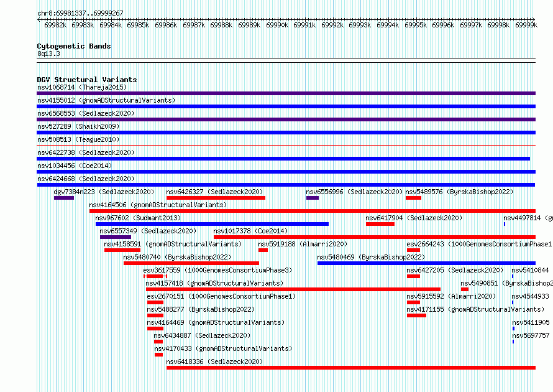Click the nsv5489576 (ByrskaBishop2022) label
This screenshot has height=392, width=553.
point(459,192)
